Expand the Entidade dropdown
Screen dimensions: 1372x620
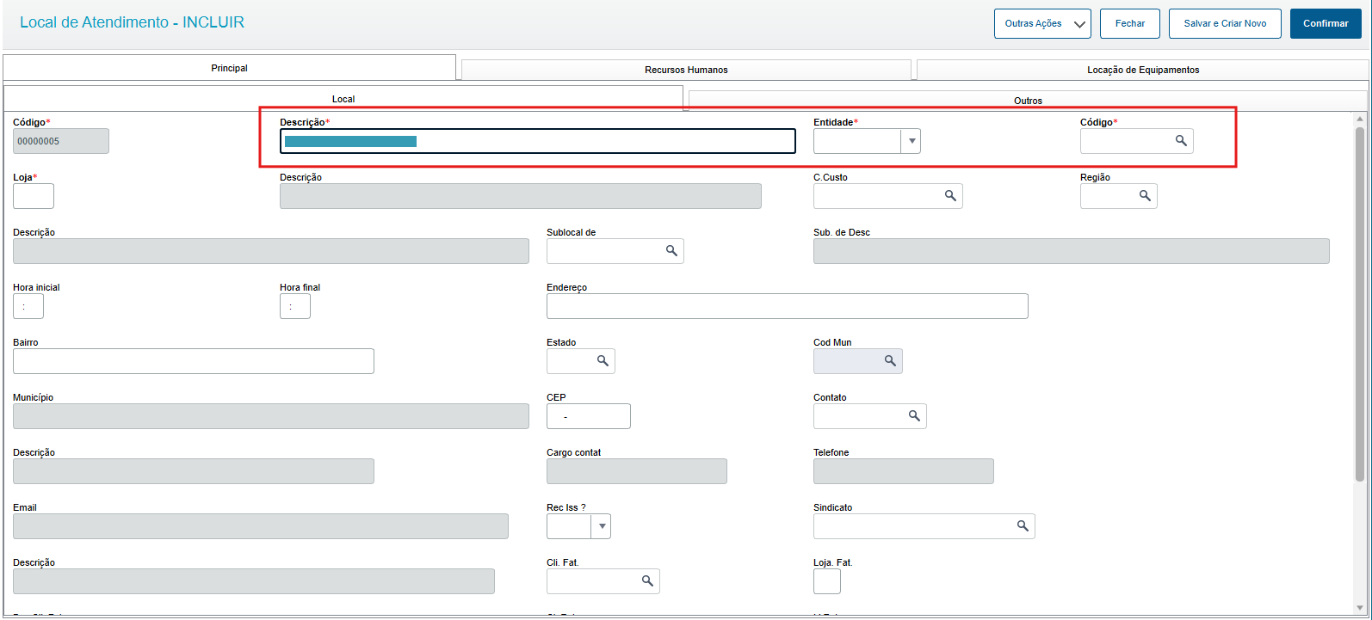(x=911, y=141)
